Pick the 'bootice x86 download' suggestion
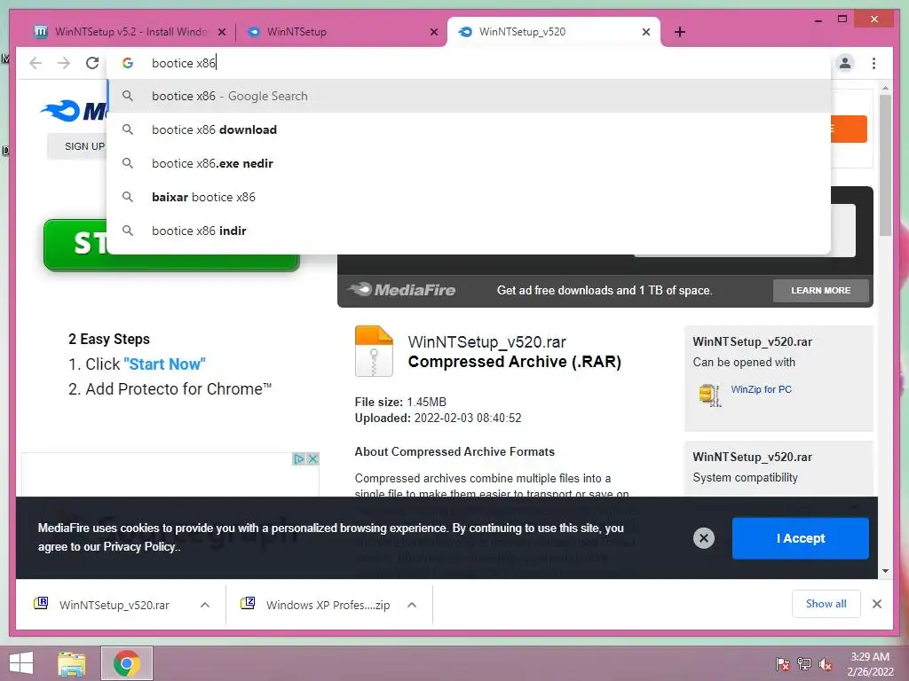The width and height of the screenshot is (909, 681). 469,129
